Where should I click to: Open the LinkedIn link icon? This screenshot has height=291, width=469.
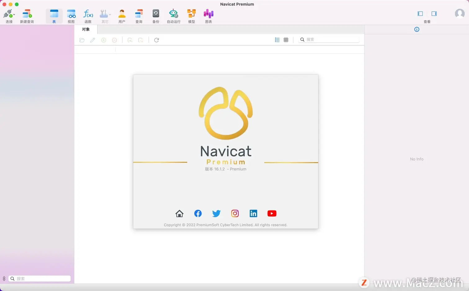click(253, 213)
